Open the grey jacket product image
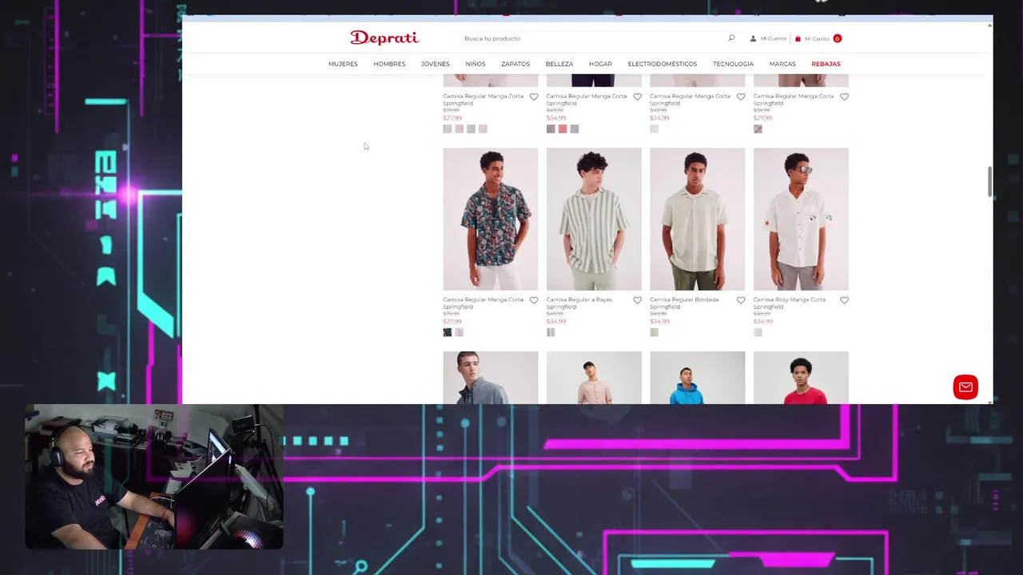The width and height of the screenshot is (1023, 575). [491, 378]
